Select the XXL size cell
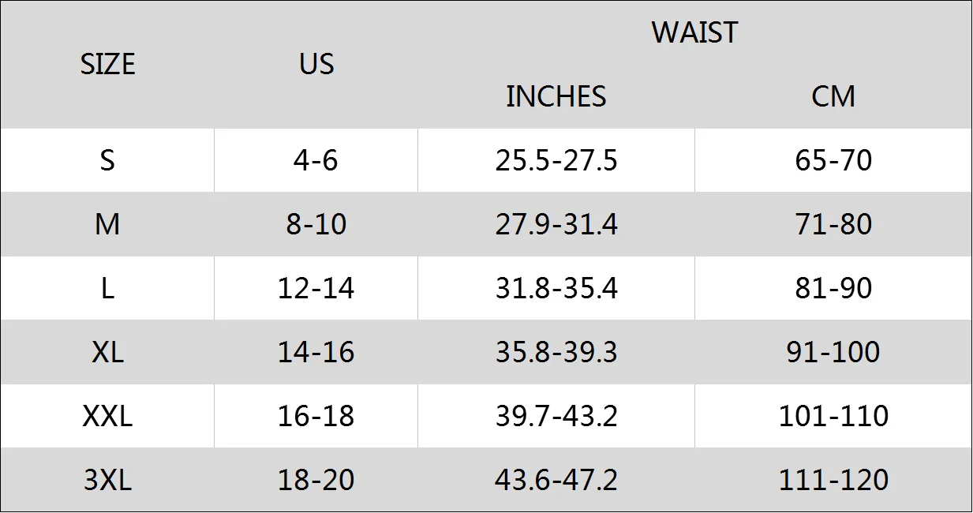 pyautogui.click(x=107, y=416)
